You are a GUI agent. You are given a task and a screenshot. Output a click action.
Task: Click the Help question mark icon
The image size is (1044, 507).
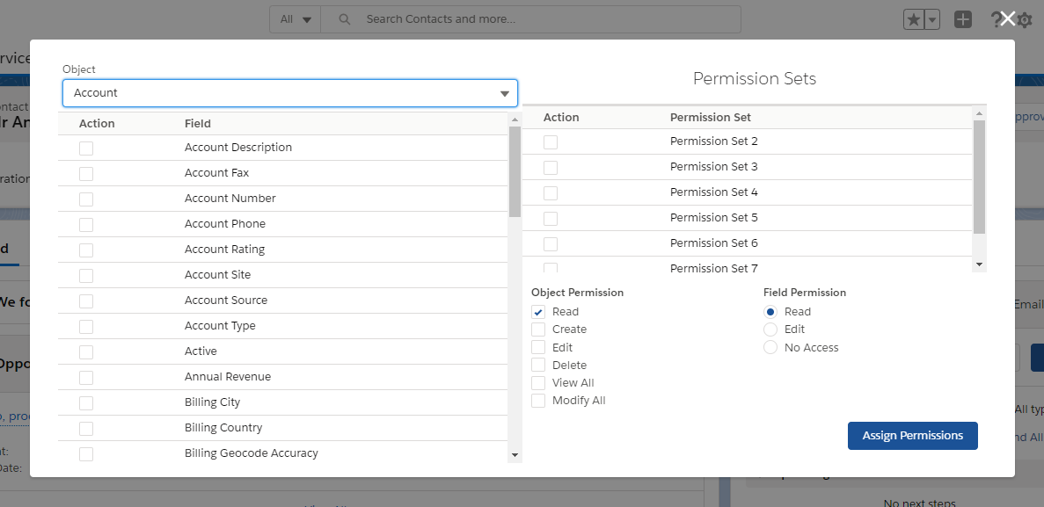point(996,18)
